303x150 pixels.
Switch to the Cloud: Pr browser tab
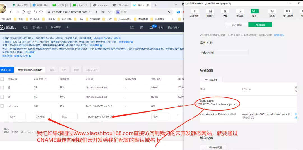(81, 5)
